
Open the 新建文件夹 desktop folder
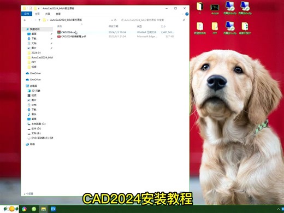click(200, 28)
